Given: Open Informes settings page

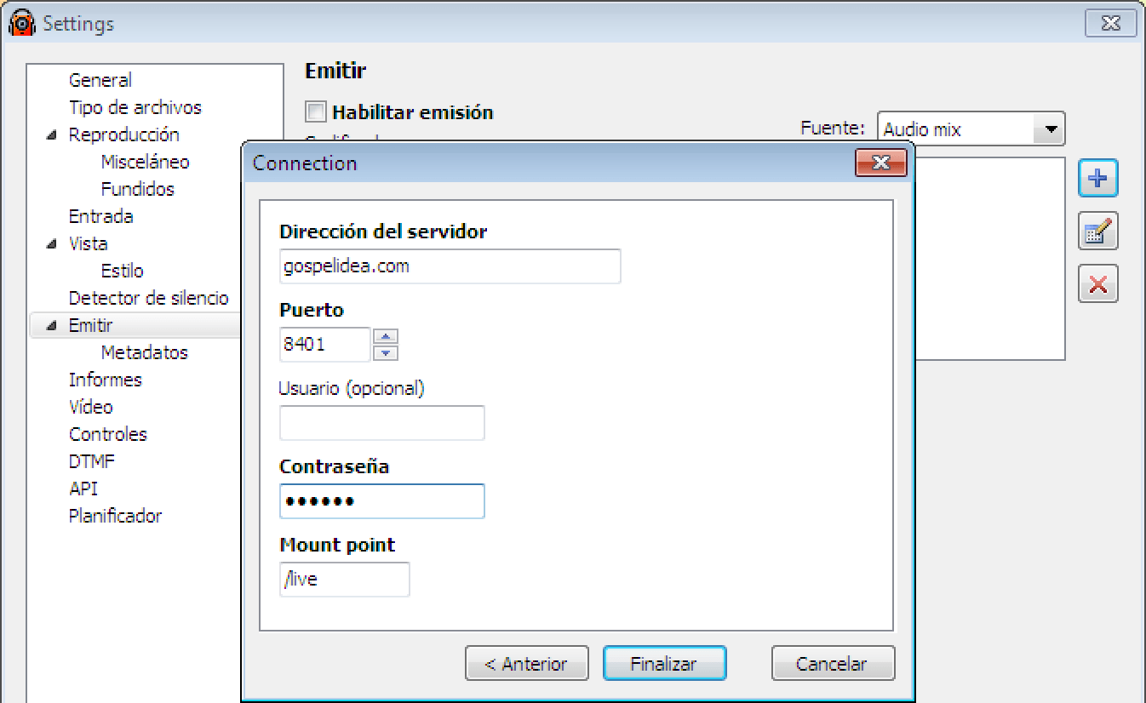Looking at the screenshot, I should (x=105, y=380).
